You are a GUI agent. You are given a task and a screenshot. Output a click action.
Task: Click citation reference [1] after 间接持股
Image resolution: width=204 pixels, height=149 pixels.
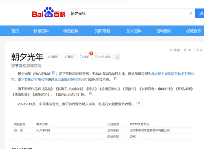[x=115, y=78]
